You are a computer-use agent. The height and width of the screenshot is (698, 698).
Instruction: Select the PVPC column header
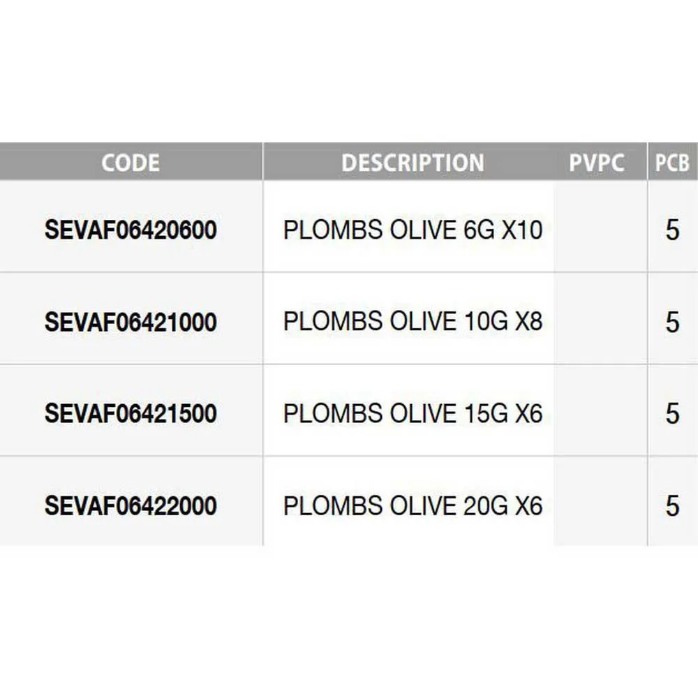[597, 163]
